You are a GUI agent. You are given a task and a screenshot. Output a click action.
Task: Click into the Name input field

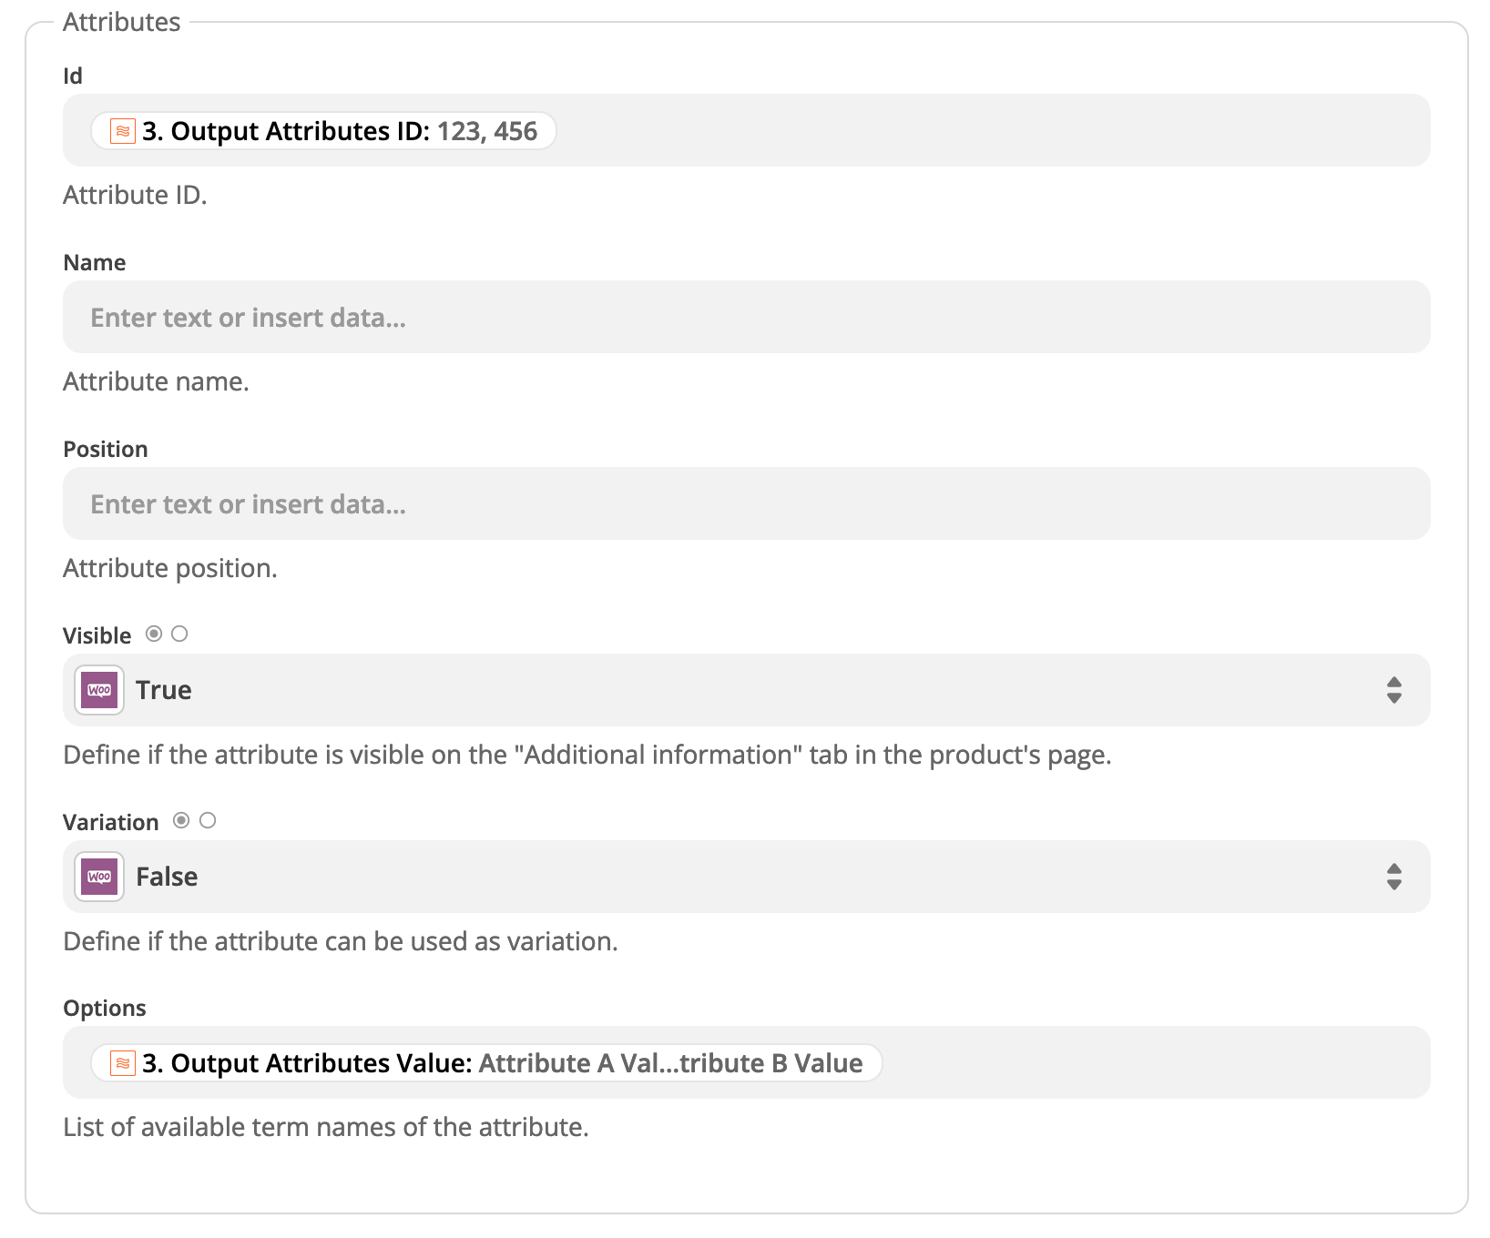[x=729, y=318]
